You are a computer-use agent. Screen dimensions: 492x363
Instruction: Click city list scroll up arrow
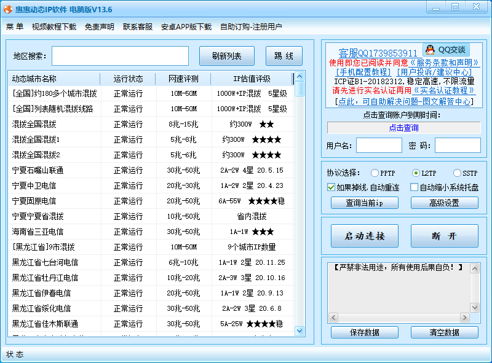click(x=300, y=76)
